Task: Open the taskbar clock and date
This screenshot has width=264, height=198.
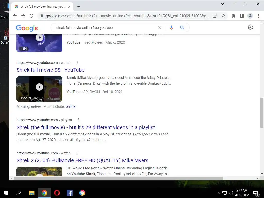Action: click(x=242, y=193)
